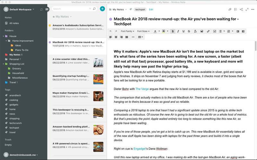257x160 pixels.
Task: Open search filter options icon
Action: tap(90, 9)
